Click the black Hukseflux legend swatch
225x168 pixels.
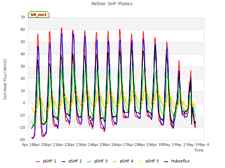(166, 162)
